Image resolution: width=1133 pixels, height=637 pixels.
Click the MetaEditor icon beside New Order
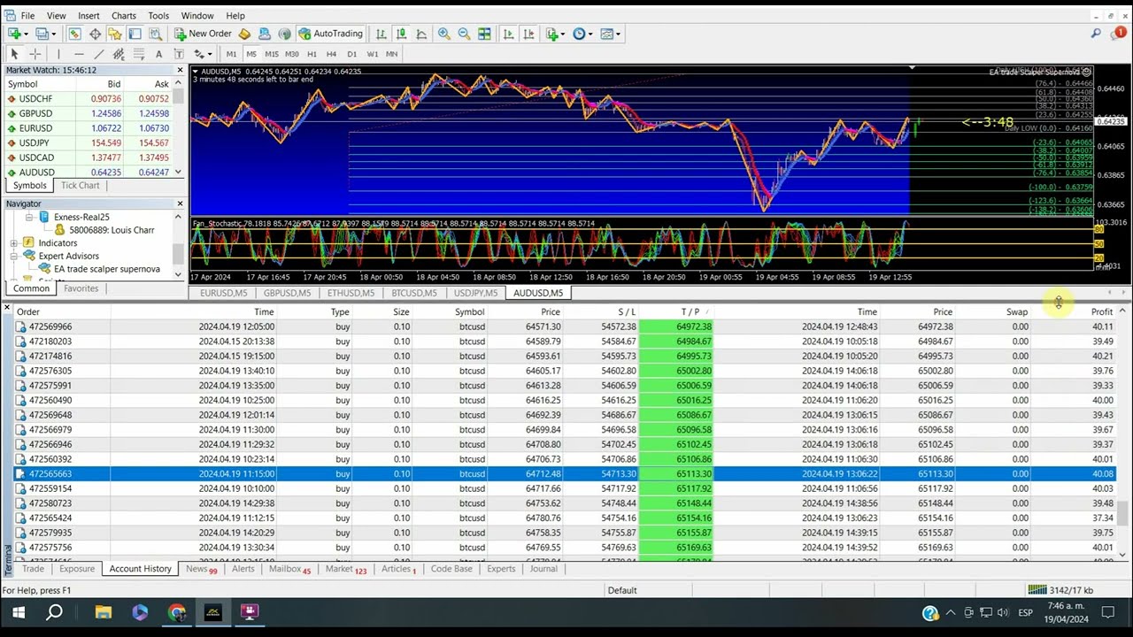(x=244, y=34)
